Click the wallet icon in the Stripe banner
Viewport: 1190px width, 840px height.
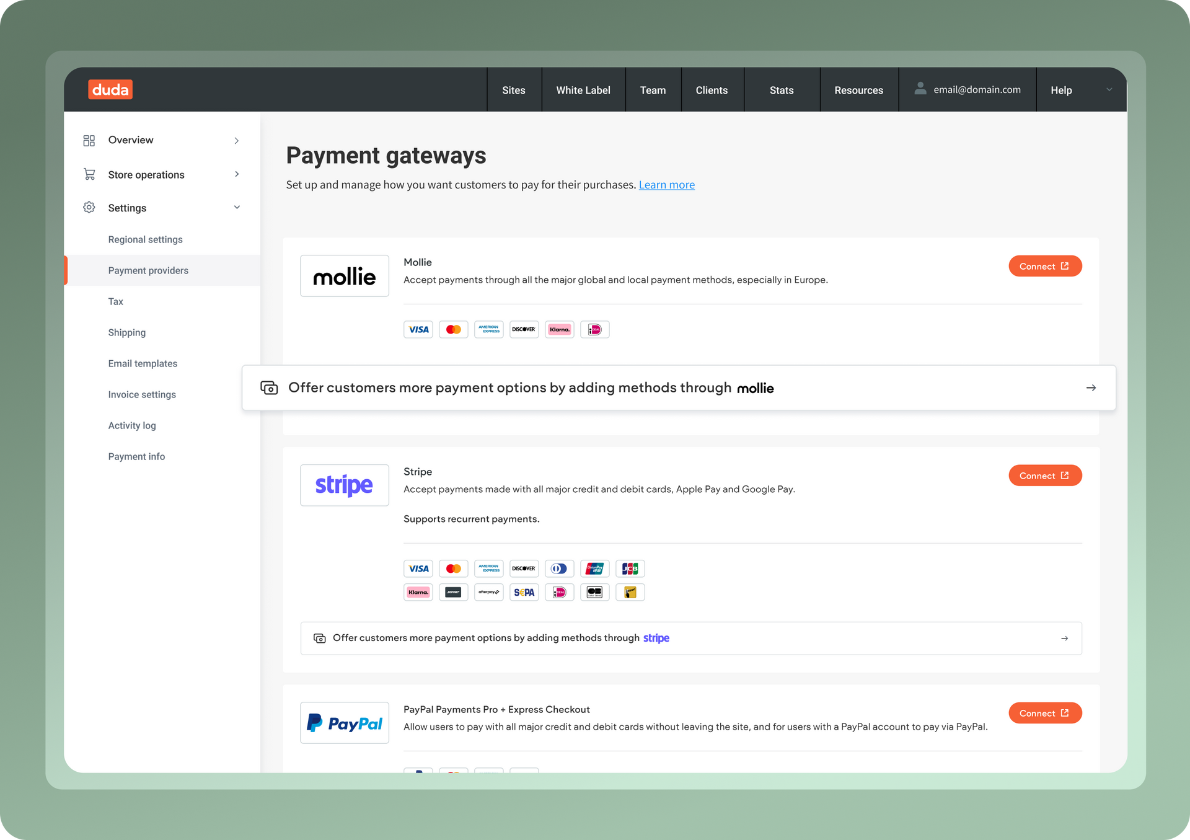[x=320, y=639]
